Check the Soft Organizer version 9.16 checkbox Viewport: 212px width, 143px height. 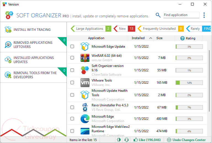[x=72, y=70]
